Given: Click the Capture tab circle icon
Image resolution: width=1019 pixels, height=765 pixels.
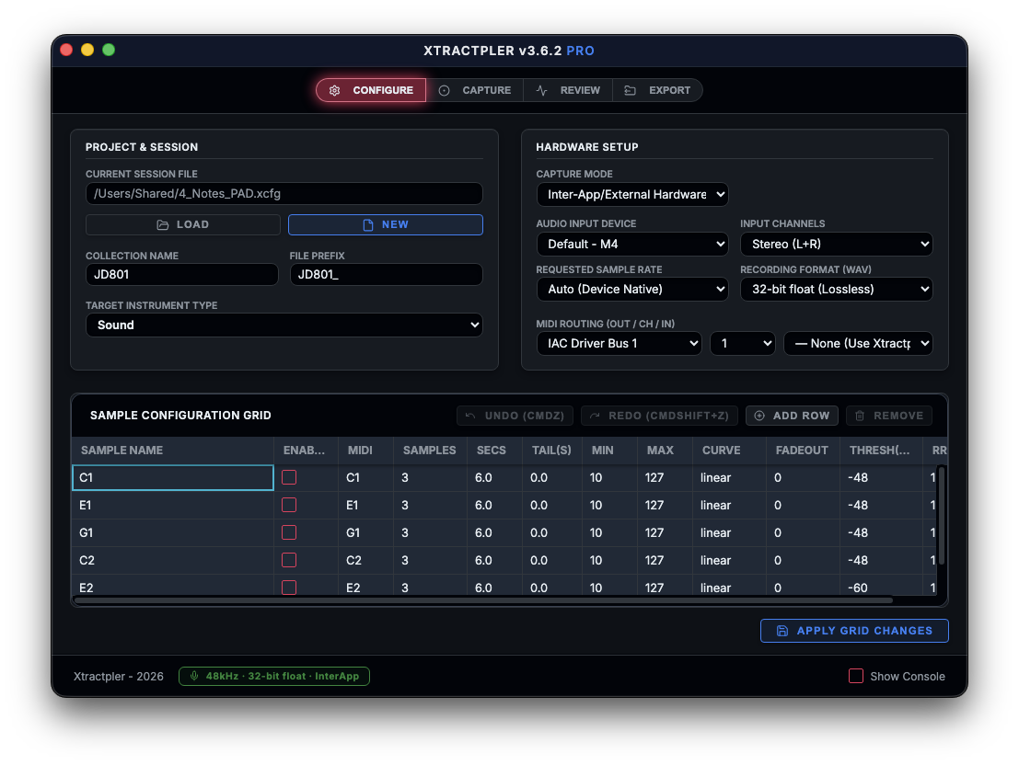Looking at the screenshot, I should coord(444,90).
